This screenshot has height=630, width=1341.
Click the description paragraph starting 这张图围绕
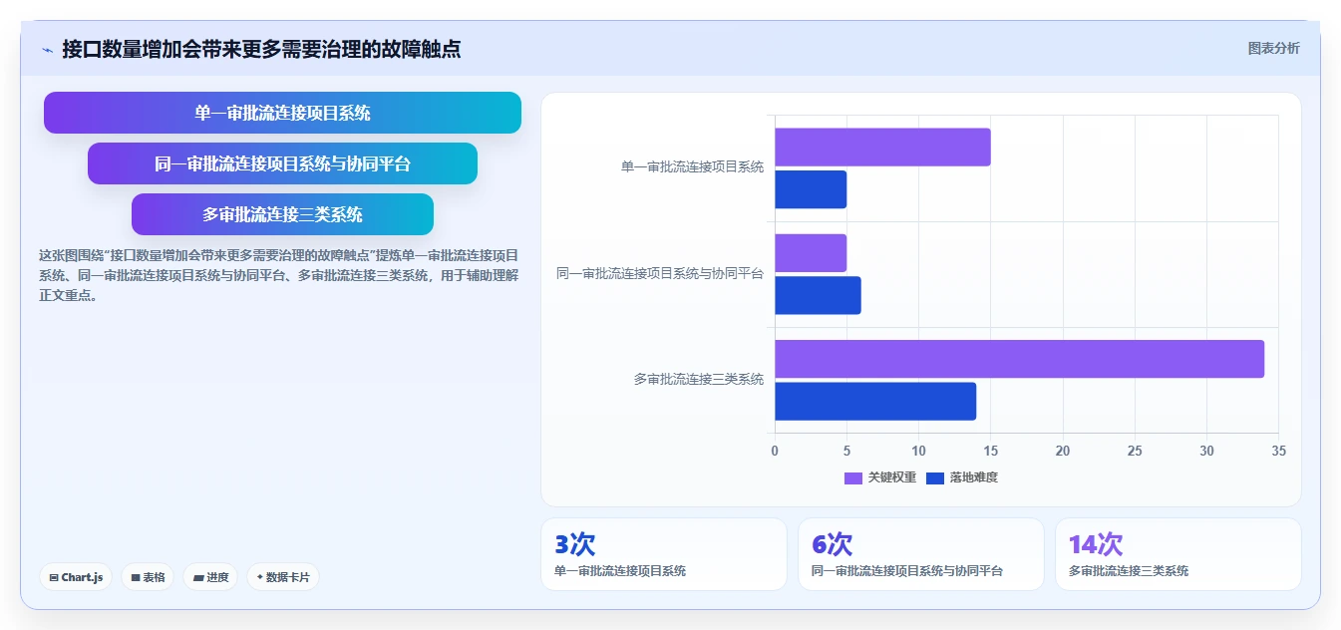pyautogui.click(x=279, y=275)
